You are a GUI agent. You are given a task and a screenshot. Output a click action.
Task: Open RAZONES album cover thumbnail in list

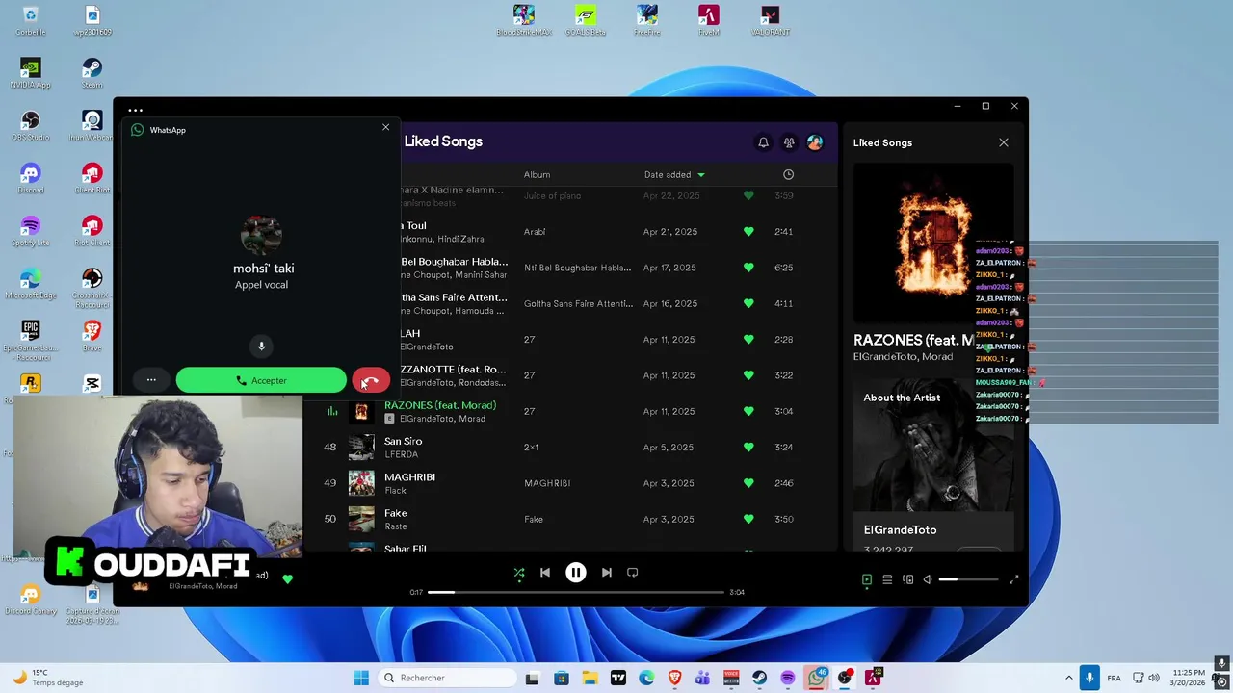tap(361, 411)
